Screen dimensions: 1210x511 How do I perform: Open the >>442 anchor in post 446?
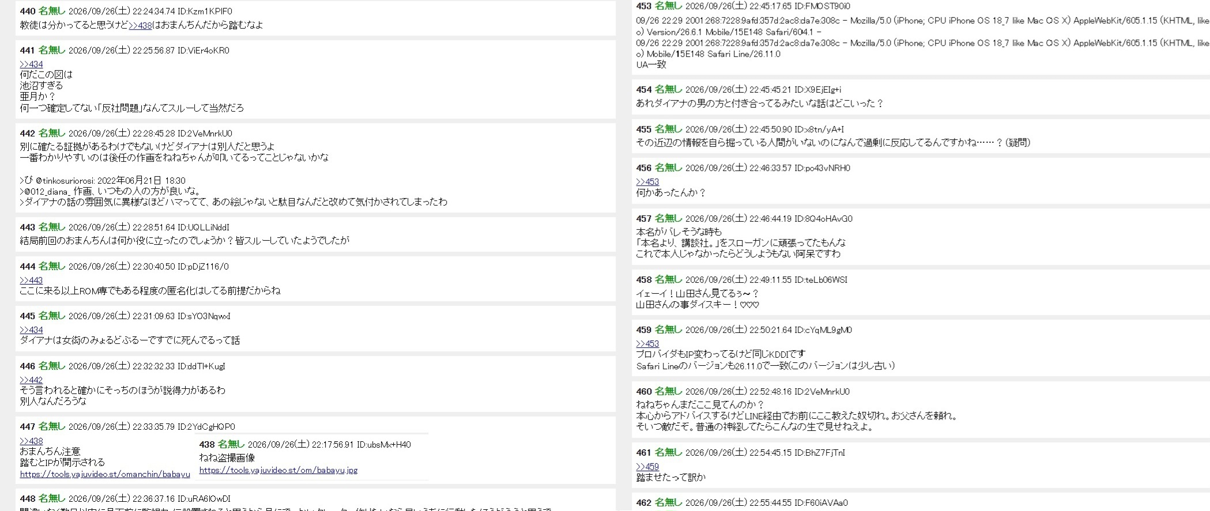[31, 380]
